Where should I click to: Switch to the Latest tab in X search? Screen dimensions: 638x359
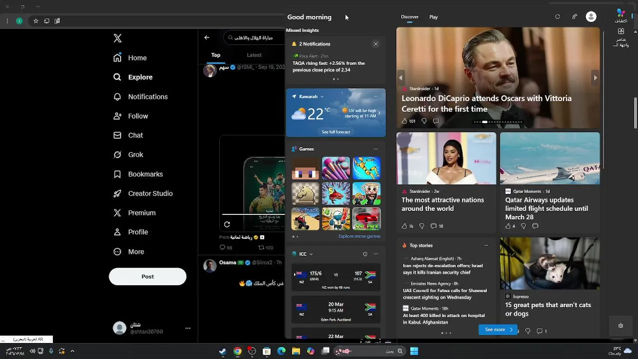coord(254,55)
